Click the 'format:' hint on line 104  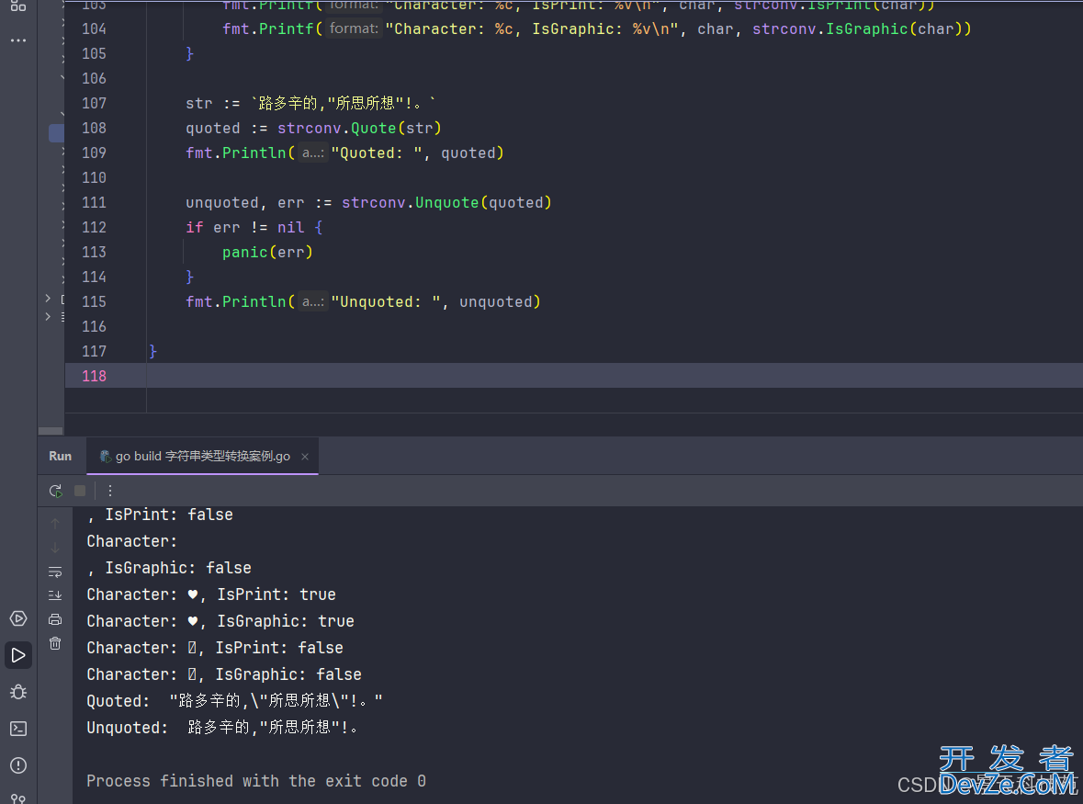click(354, 28)
